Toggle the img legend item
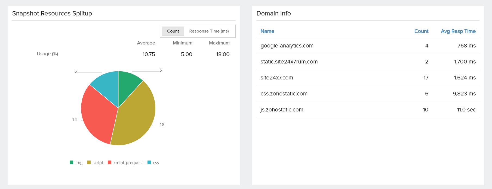The width and height of the screenshot is (492, 189). point(76,162)
